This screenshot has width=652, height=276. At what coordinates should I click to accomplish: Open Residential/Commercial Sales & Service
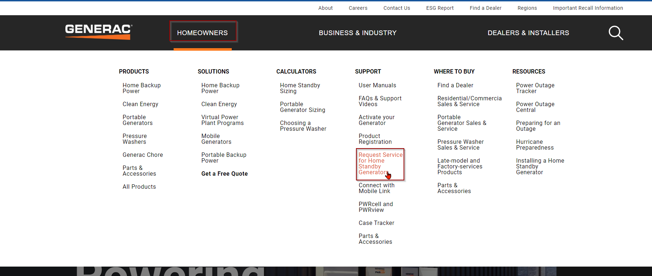[x=469, y=101]
